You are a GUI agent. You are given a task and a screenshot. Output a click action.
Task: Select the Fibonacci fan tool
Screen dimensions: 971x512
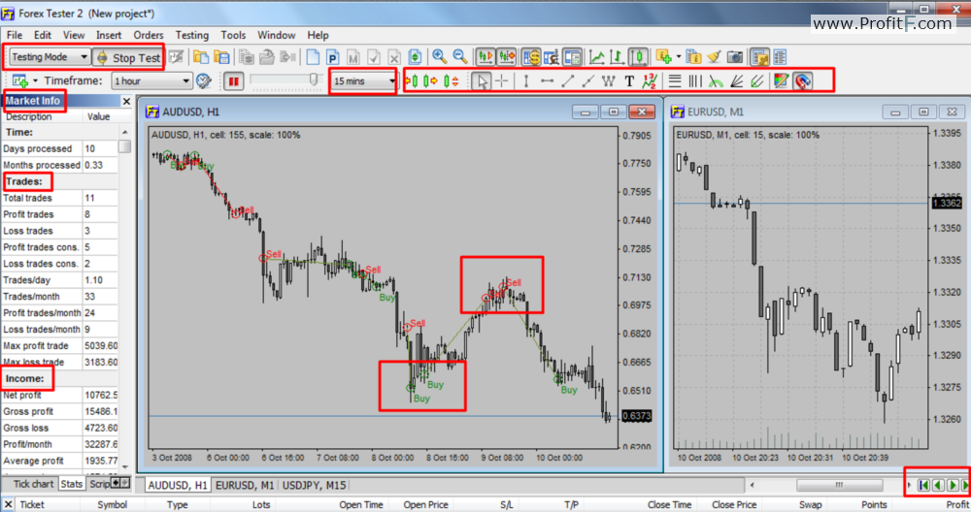point(736,81)
